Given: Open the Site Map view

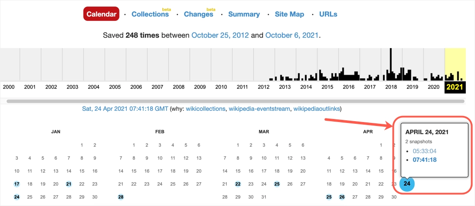Looking at the screenshot, I should [x=289, y=14].
